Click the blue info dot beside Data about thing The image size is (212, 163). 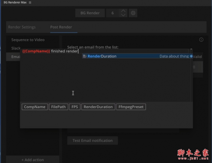(191, 56)
